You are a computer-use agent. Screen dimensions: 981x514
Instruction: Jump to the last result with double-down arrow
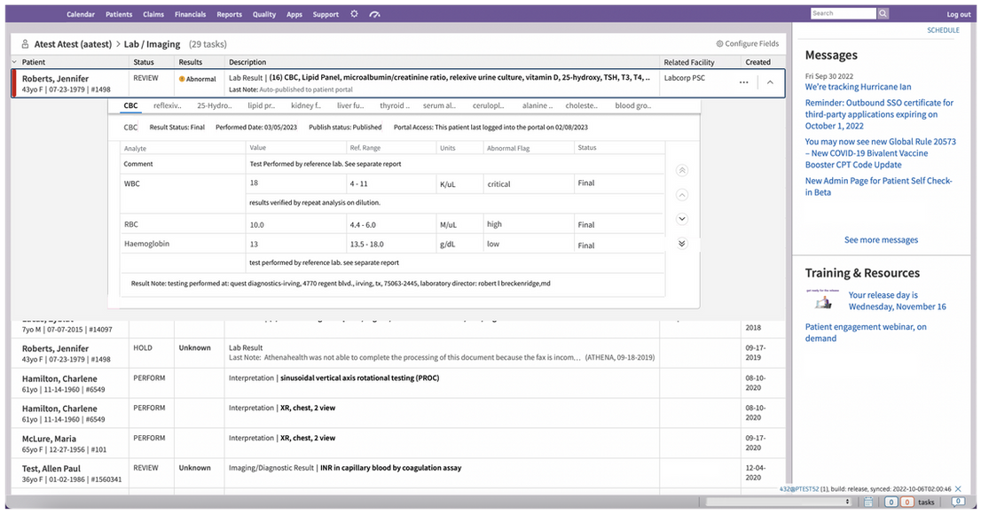[x=682, y=243]
